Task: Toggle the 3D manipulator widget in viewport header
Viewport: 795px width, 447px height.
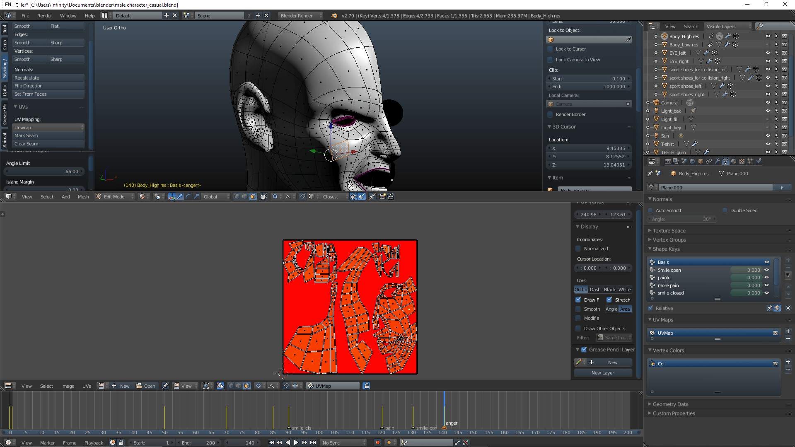Action: click(172, 197)
